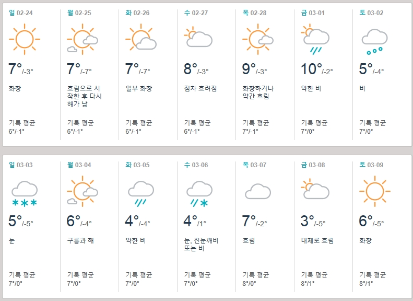Click the snow cloud icon for 03-03
Screen dimensions: 413x301
[x=25, y=194]
